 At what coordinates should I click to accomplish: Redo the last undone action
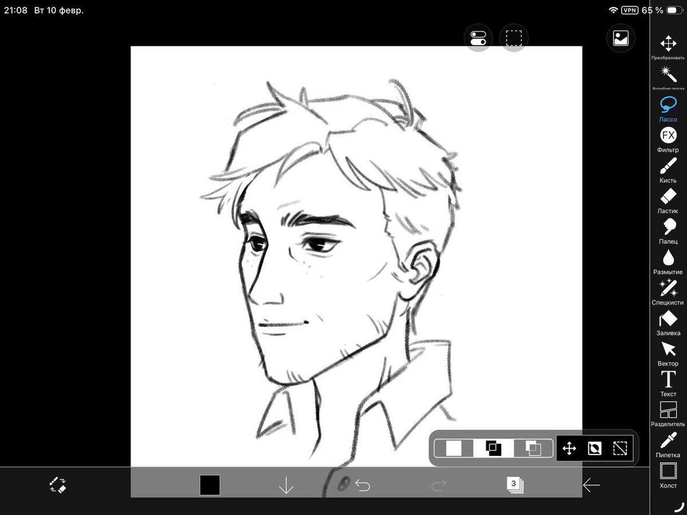(x=439, y=486)
